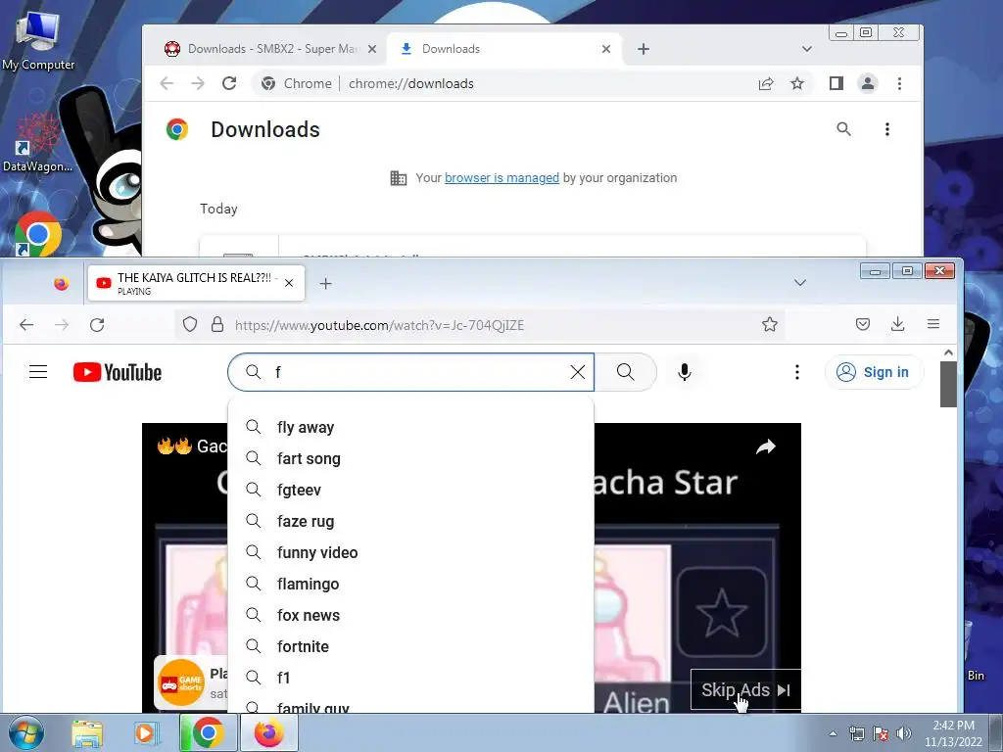This screenshot has height=752, width=1003.
Task: Open Windows Explorer from taskbar
Action: (87, 732)
